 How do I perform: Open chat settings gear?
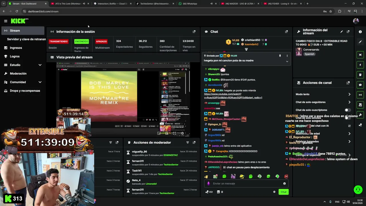click(x=274, y=192)
